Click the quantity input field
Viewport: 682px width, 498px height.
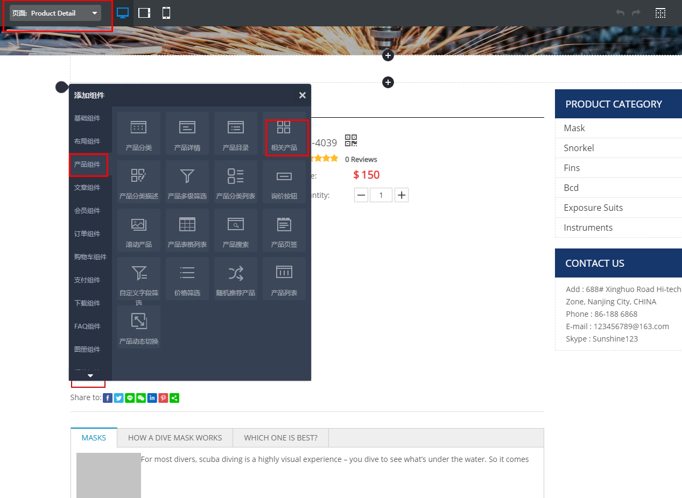[x=381, y=195]
